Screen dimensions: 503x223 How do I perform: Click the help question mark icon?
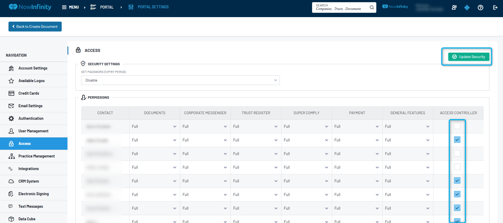480,7
